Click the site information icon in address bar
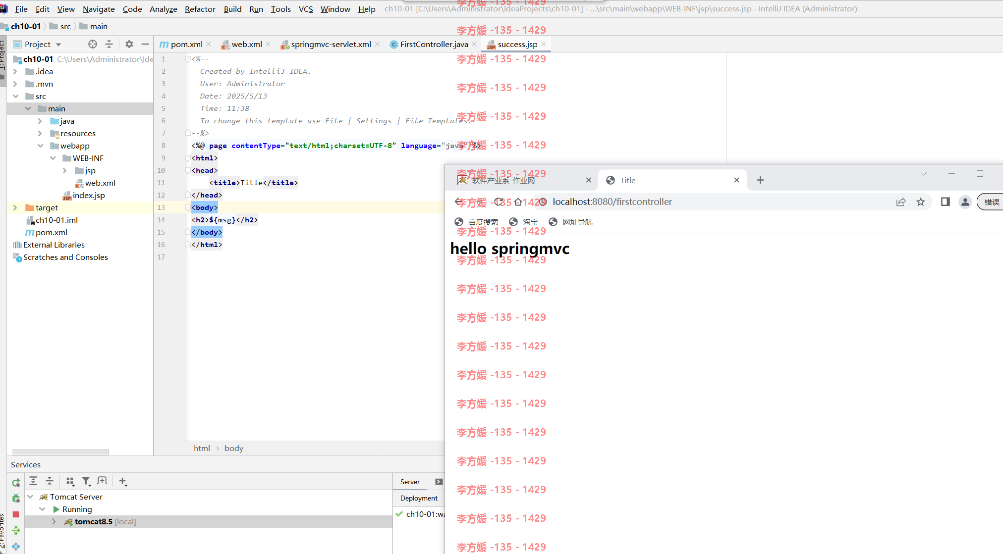The height and width of the screenshot is (554, 1003). (543, 201)
